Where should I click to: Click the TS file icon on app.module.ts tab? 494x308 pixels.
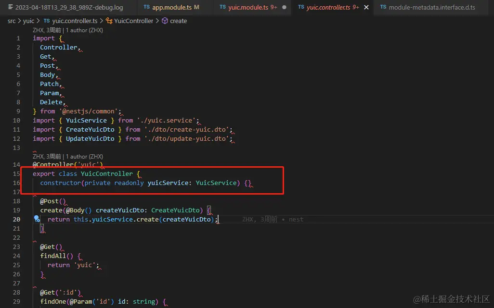146,7
